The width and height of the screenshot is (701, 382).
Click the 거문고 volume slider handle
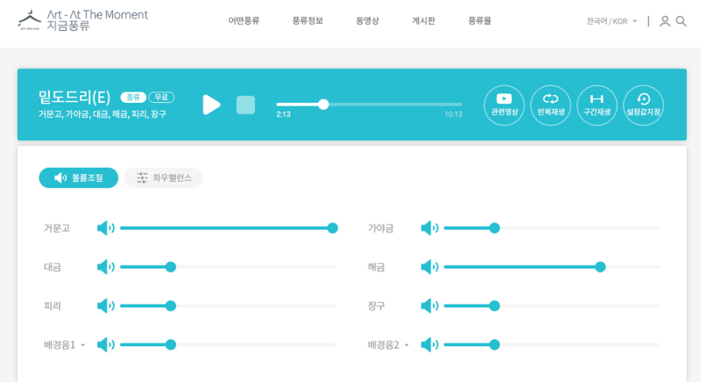332,228
